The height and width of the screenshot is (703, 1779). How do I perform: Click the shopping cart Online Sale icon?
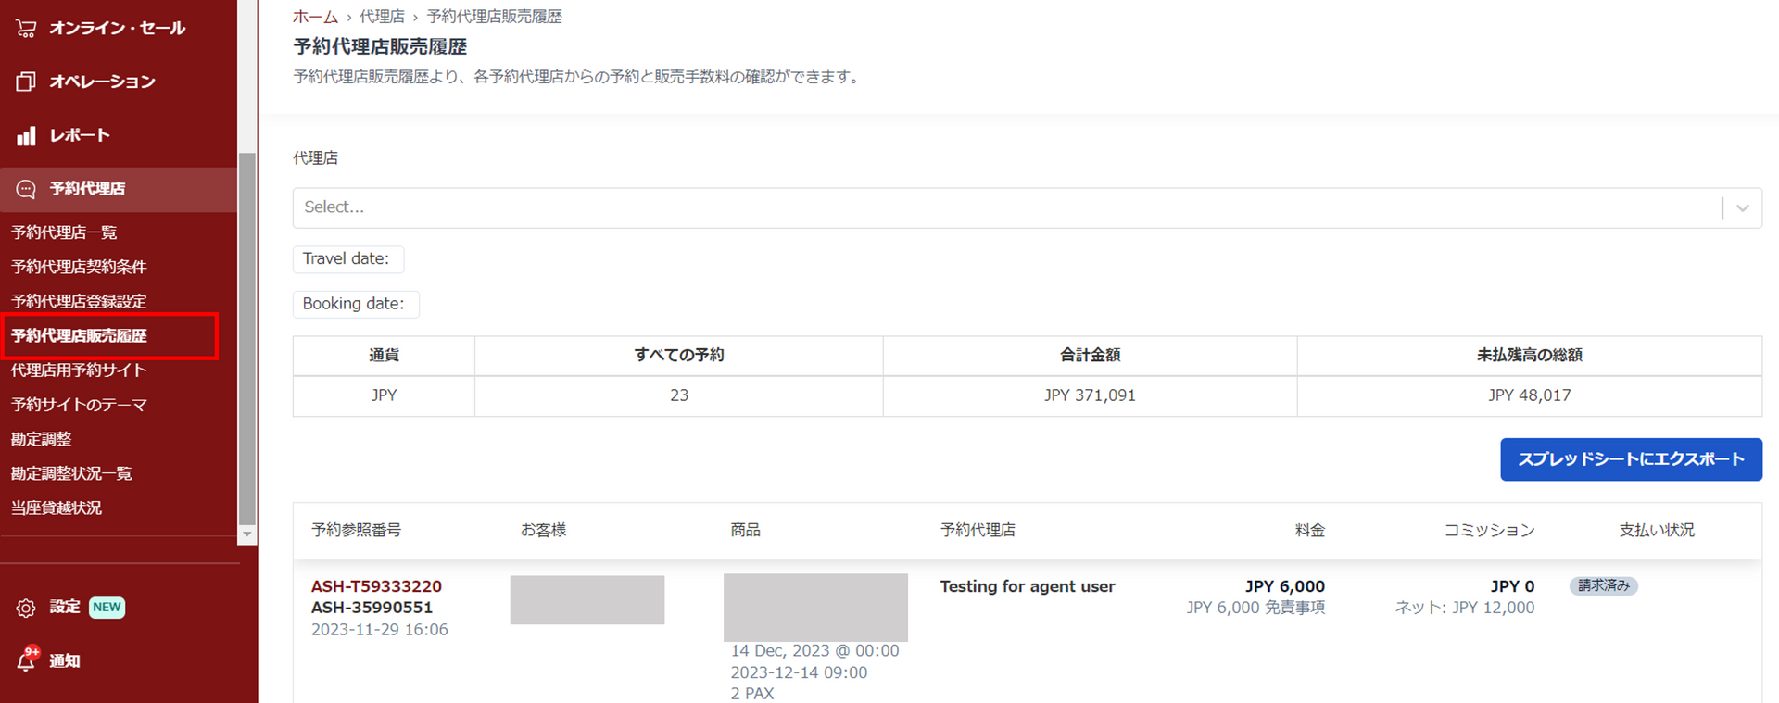(x=26, y=28)
